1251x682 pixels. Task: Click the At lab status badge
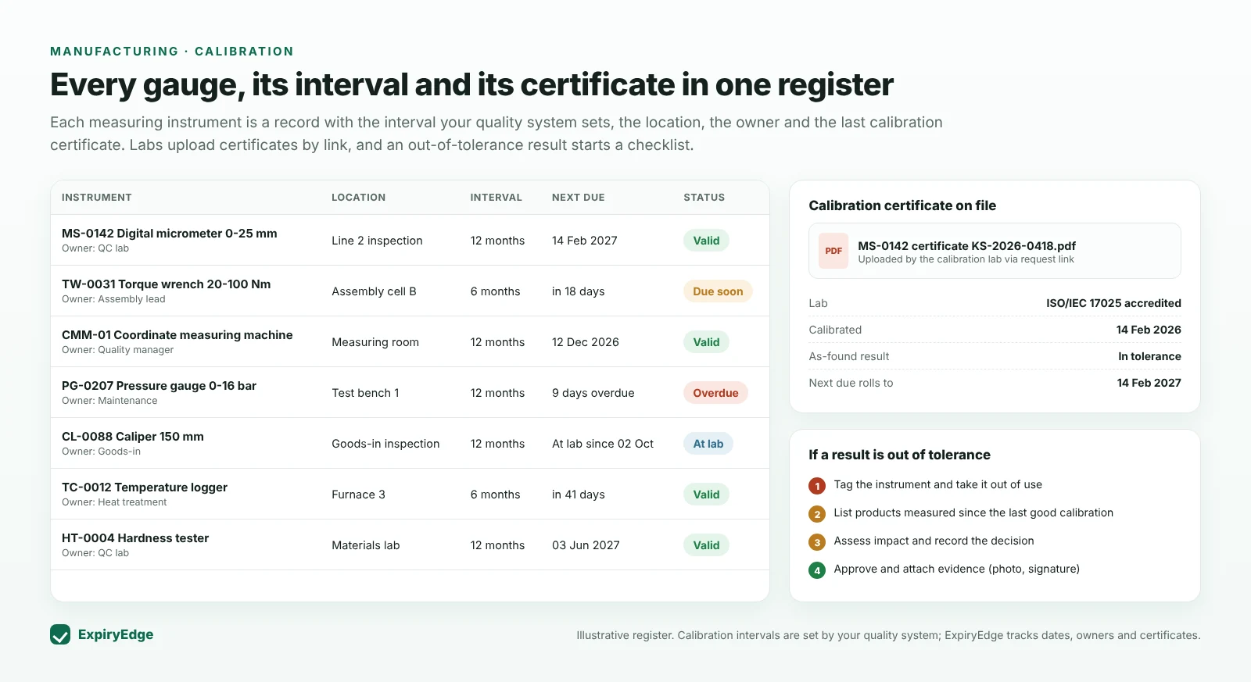pos(708,444)
